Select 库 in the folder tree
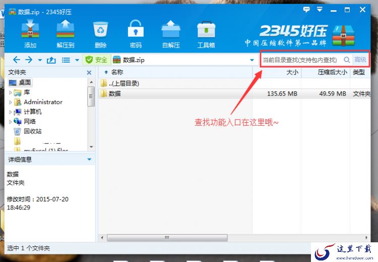Screen dimensions: 378x262 coord(22,92)
